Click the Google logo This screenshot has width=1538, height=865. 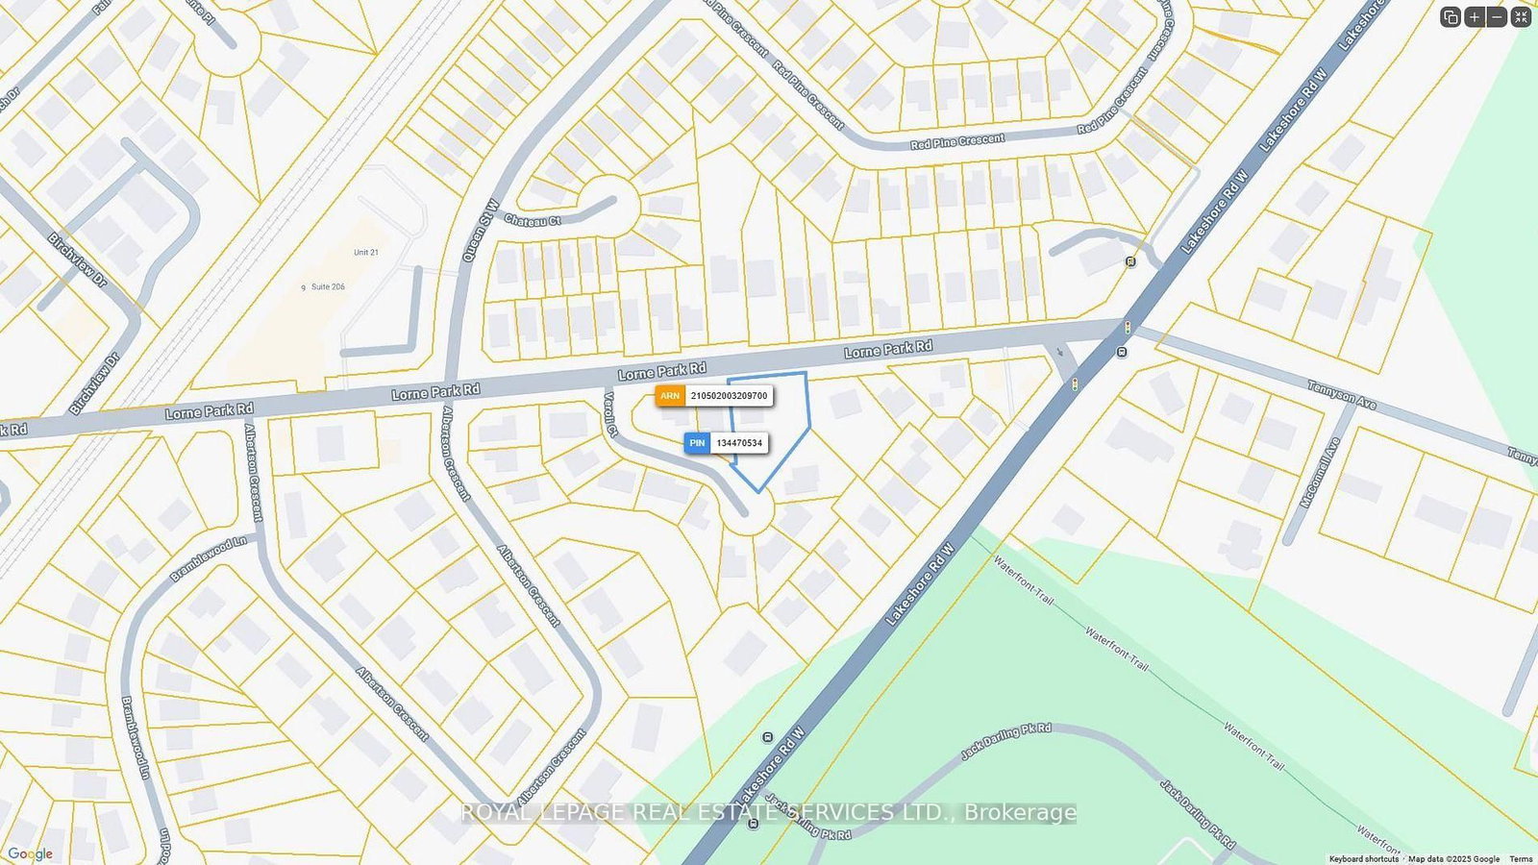30,854
